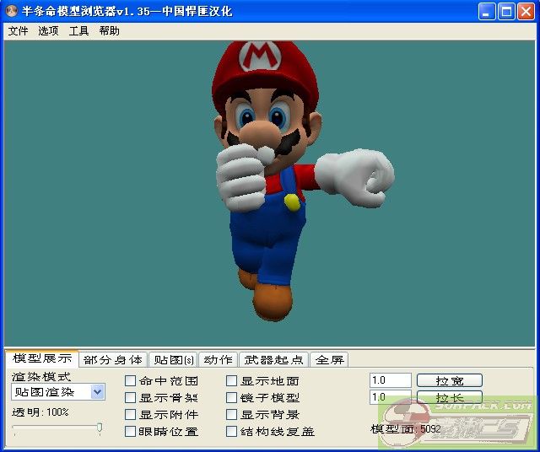Click the 拉宽 button
The height and width of the screenshot is (452, 540).
pos(449,380)
